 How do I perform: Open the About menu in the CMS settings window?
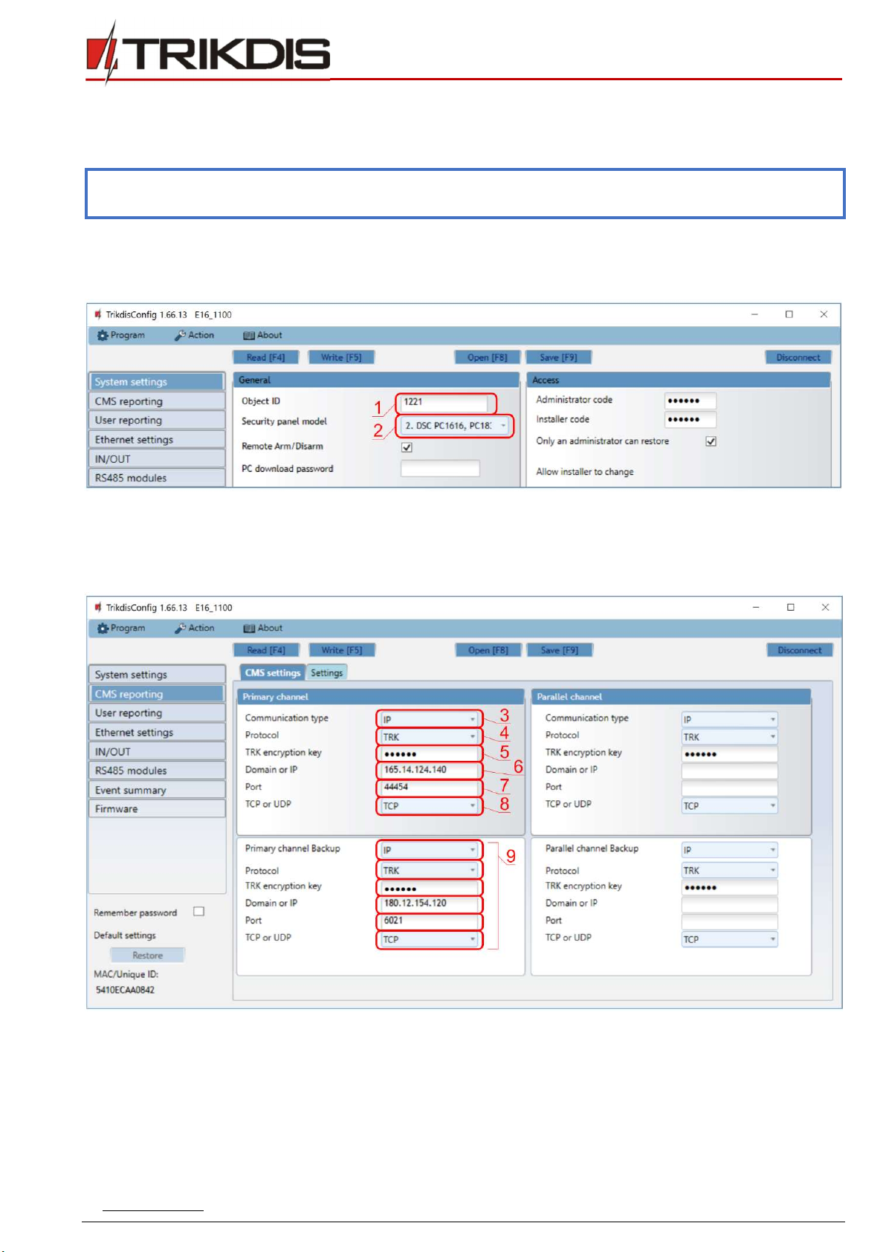pyautogui.click(x=263, y=628)
